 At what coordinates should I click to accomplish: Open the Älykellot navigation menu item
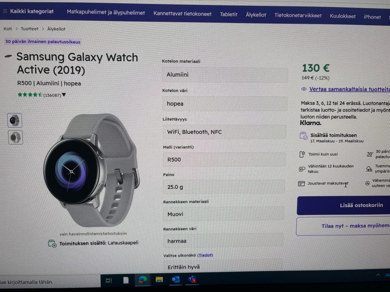click(x=256, y=15)
